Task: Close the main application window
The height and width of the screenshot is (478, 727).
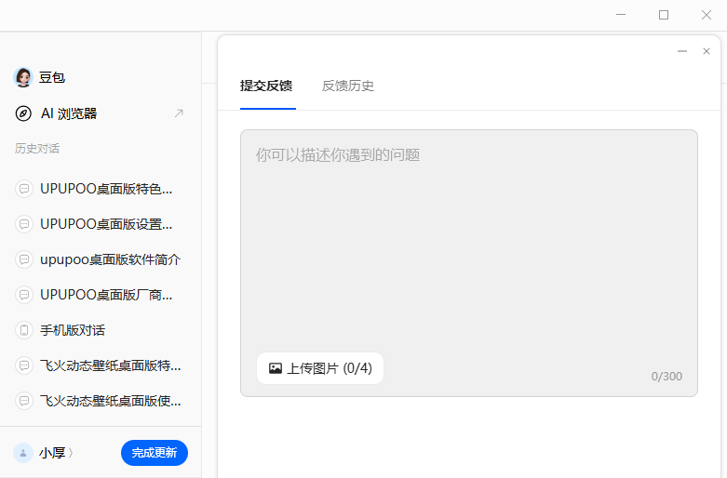Action: point(707,15)
